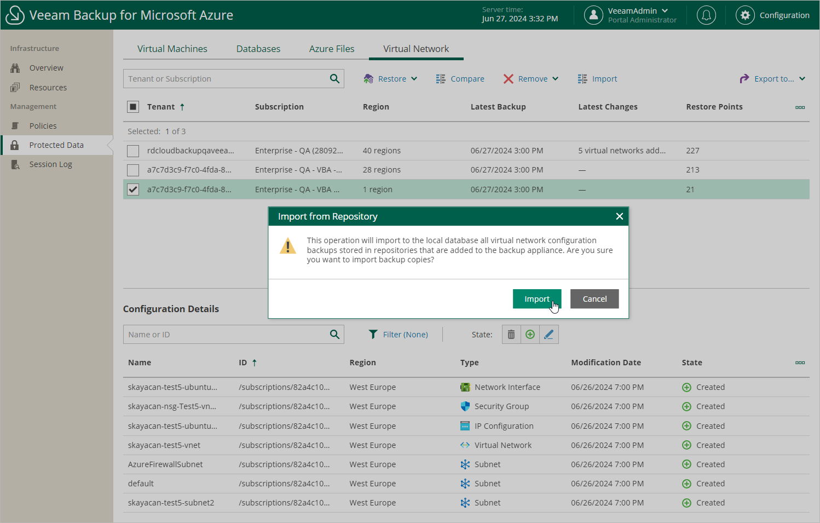Click the IP Configuration type icon
The image size is (820, 523).
tap(465, 426)
